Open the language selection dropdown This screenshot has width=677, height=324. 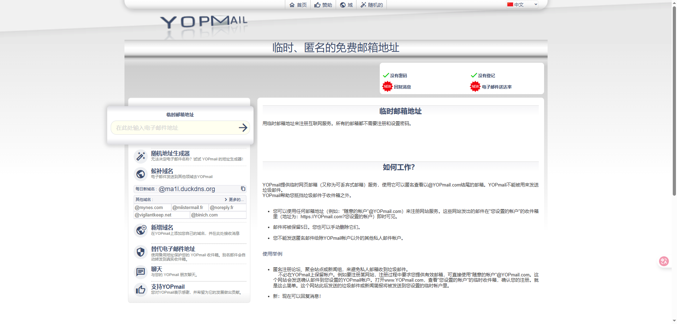pyautogui.click(x=522, y=5)
